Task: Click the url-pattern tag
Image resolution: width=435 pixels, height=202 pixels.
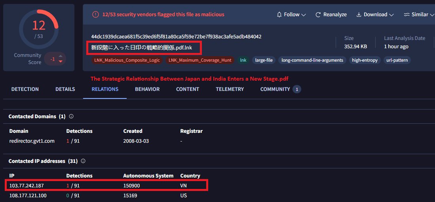Action: [397, 60]
